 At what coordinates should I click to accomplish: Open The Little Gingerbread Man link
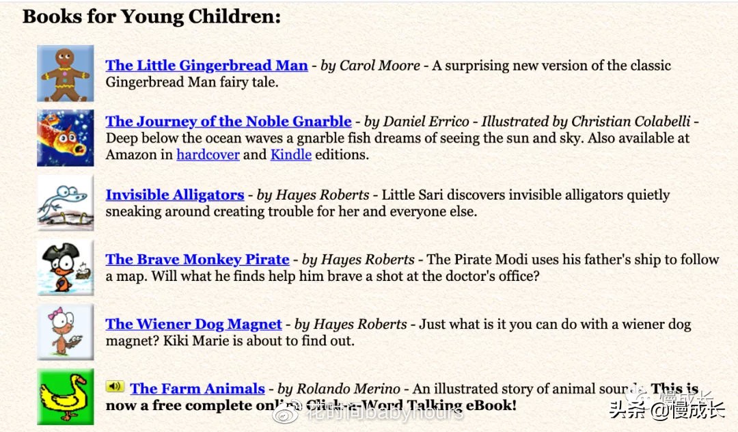[x=206, y=66]
